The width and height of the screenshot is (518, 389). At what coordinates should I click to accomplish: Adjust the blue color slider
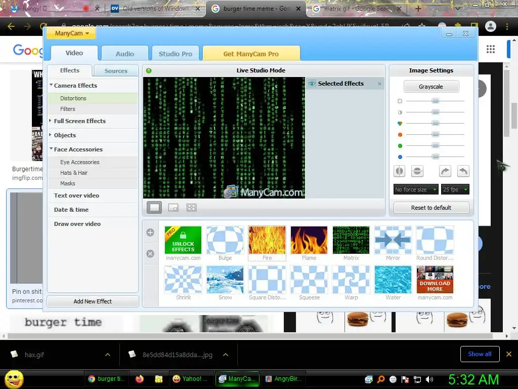[436, 157]
